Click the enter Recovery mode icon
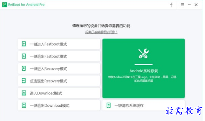The width and height of the screenshot is (205, 121). pos(24,68)
